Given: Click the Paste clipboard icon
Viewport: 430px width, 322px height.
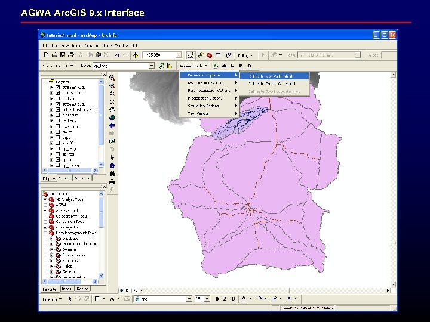Looking at the screenshot, I should pyautogui.click(x=98, y=55).
